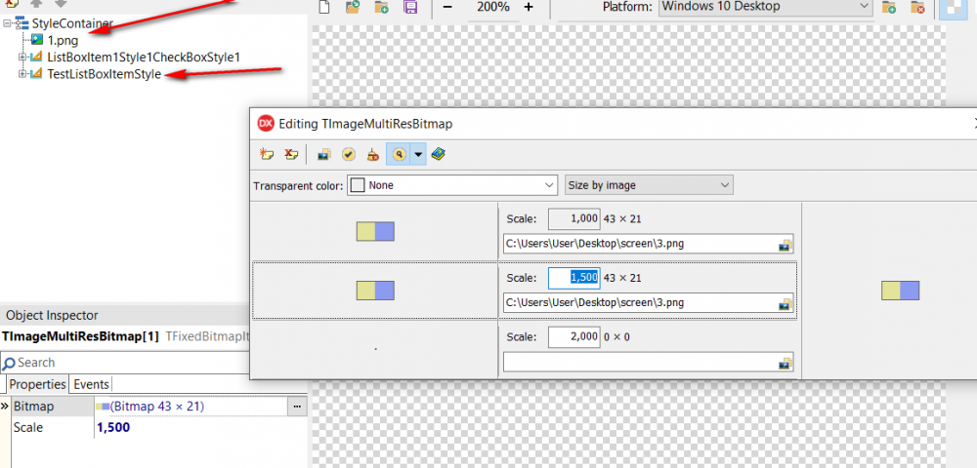Click the first 3.png file path field
977x468 pixels.
(x=648, y=244)
